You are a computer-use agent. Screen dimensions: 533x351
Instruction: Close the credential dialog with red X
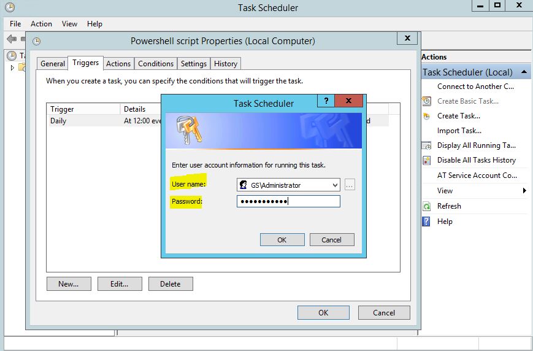349,101
